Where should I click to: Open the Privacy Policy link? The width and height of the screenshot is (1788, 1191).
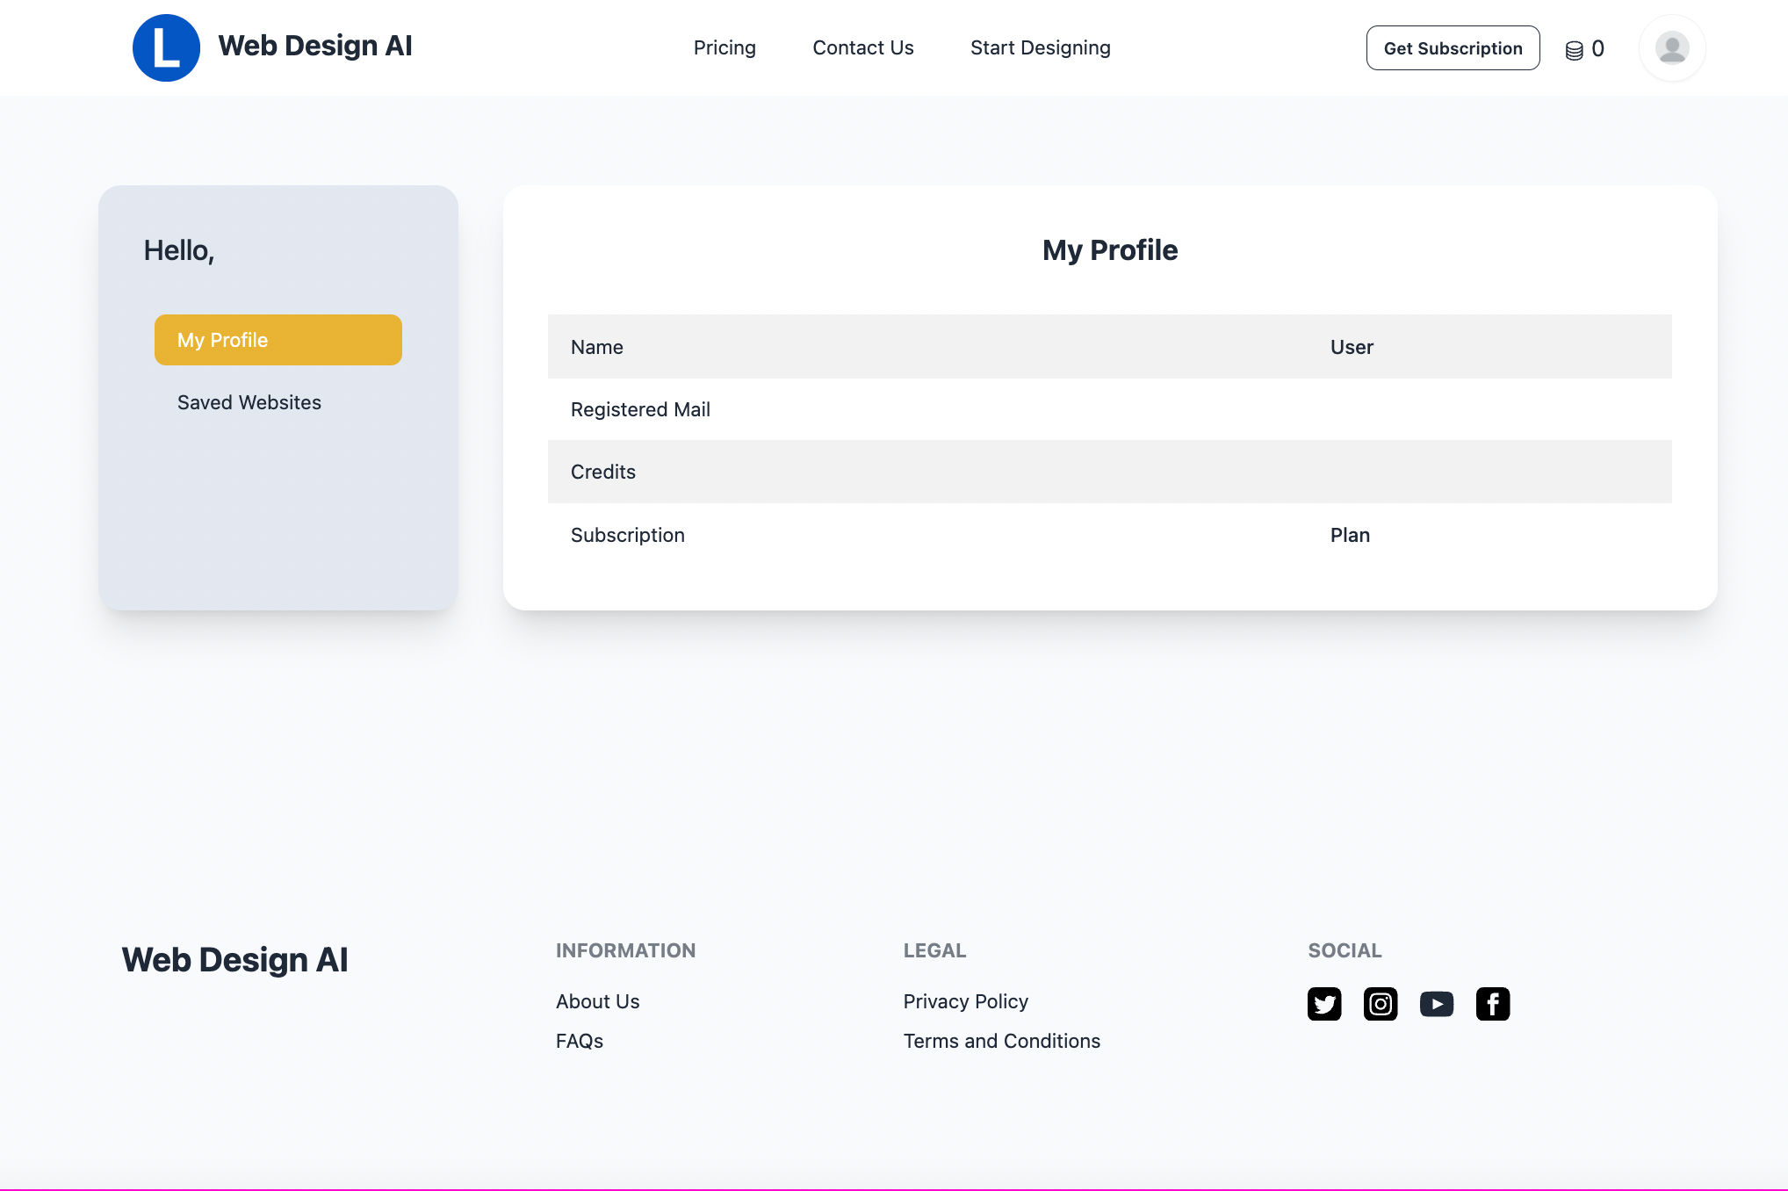(965, 1001)
